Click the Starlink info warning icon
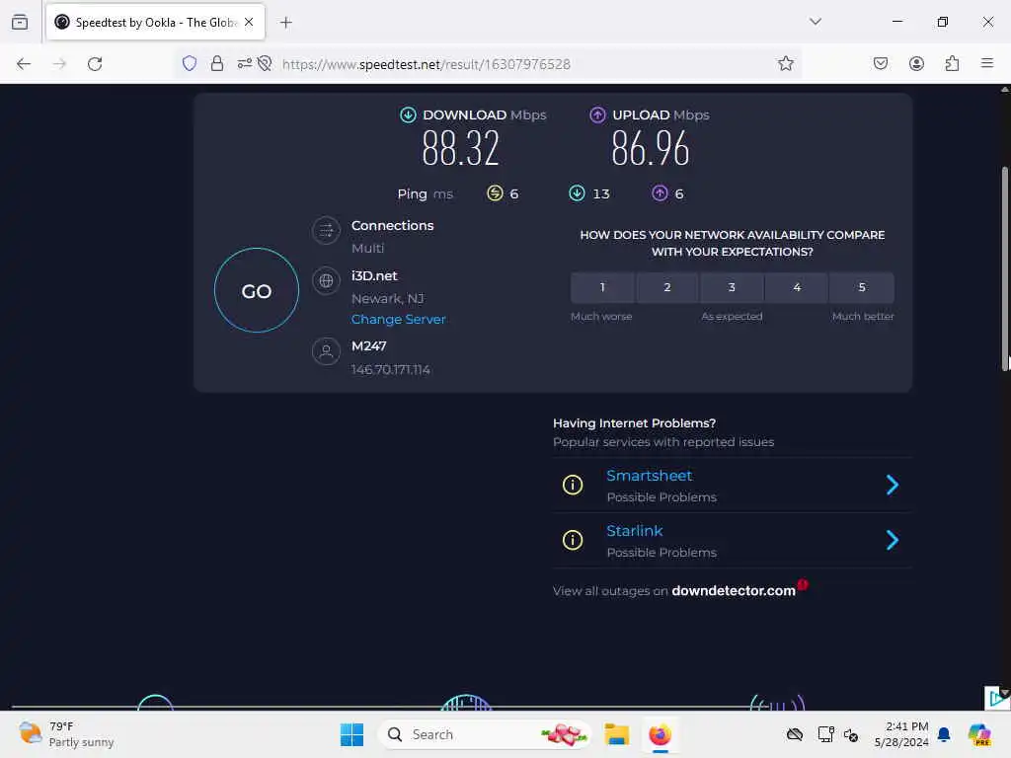Image resolution: width=1011 pixels, height=758 pixels. coord(573,540)
